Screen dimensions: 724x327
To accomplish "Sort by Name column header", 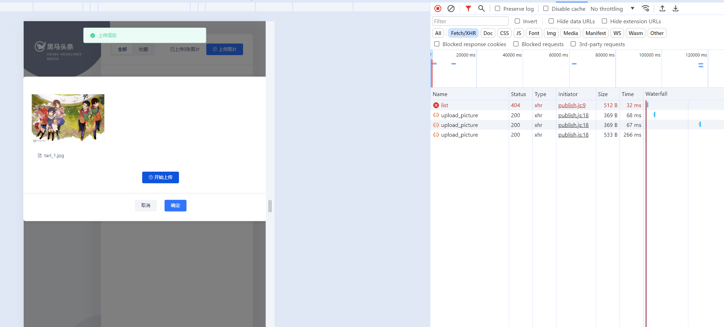I will (470, 94).
